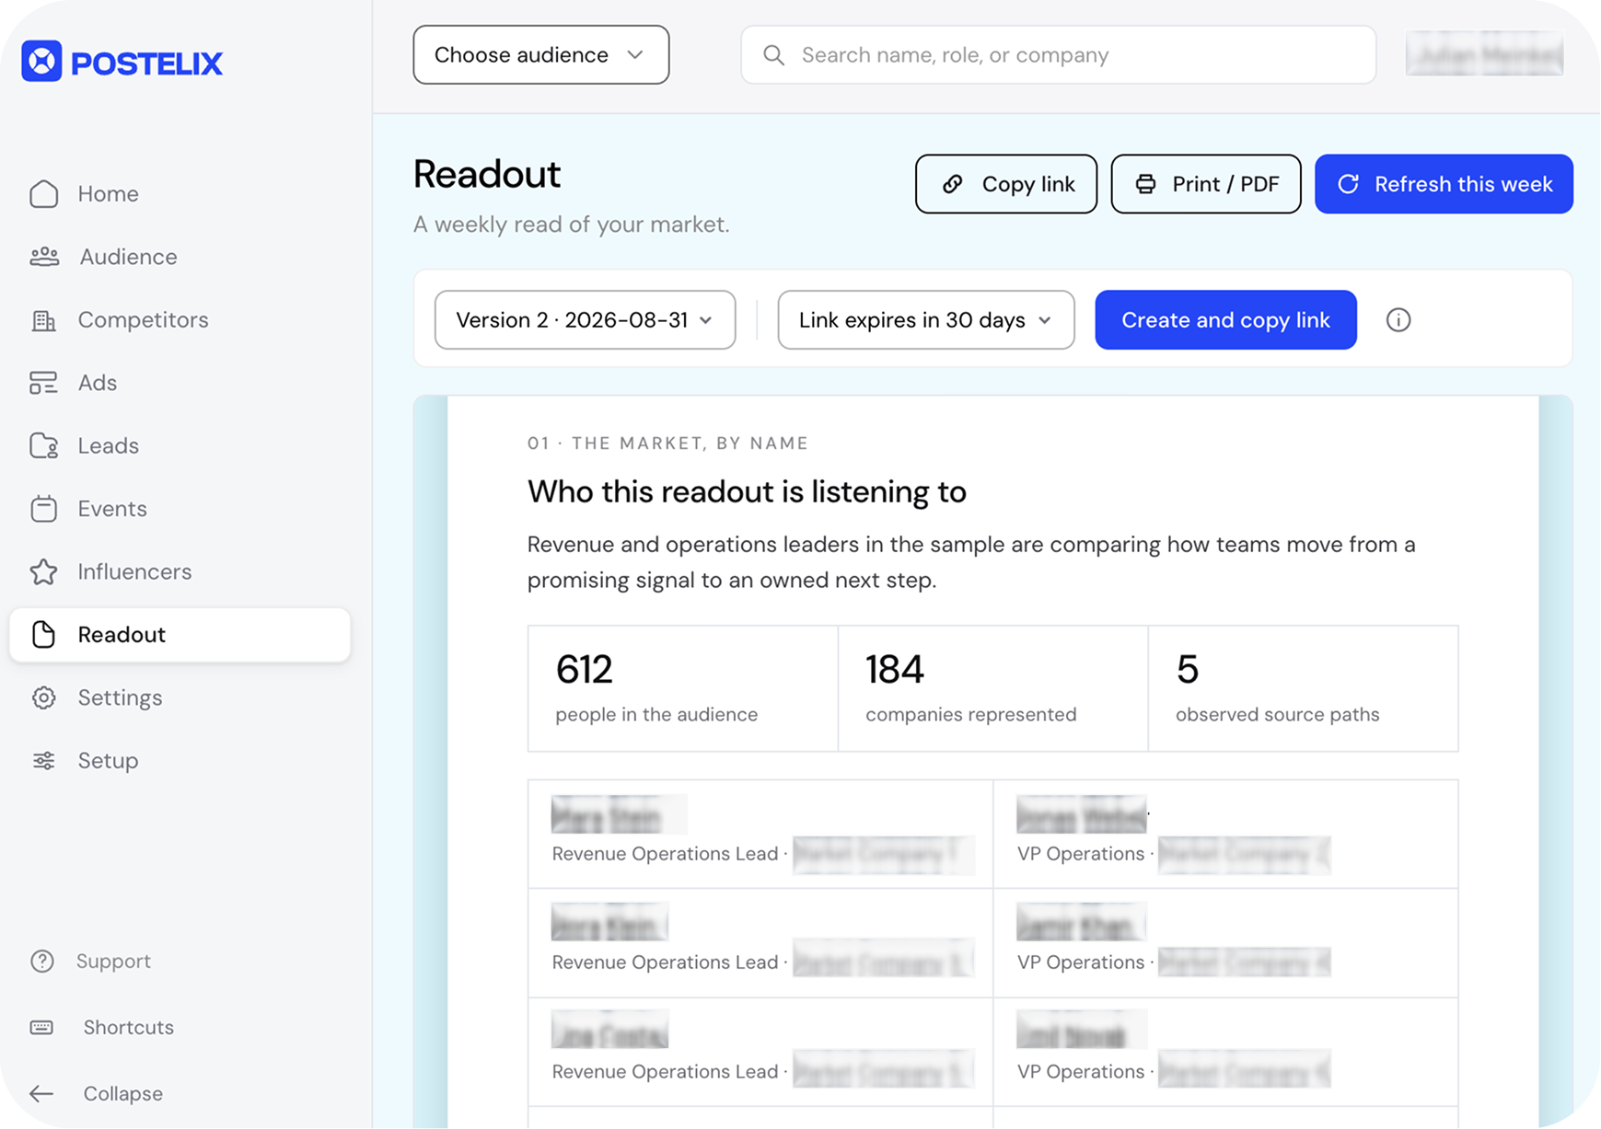Open Ads via its layout icon

coord(43,383)
